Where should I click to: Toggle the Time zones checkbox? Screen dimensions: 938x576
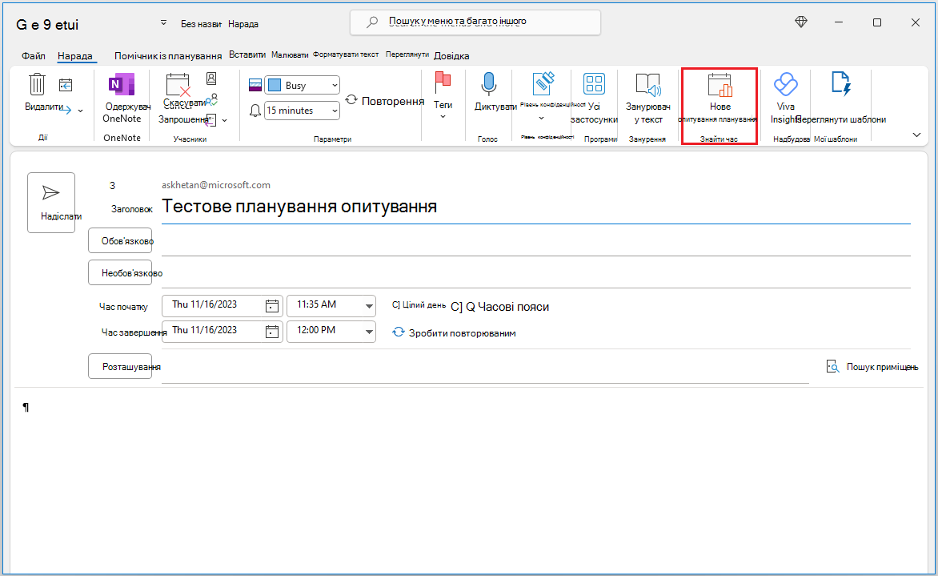point(456,307)
